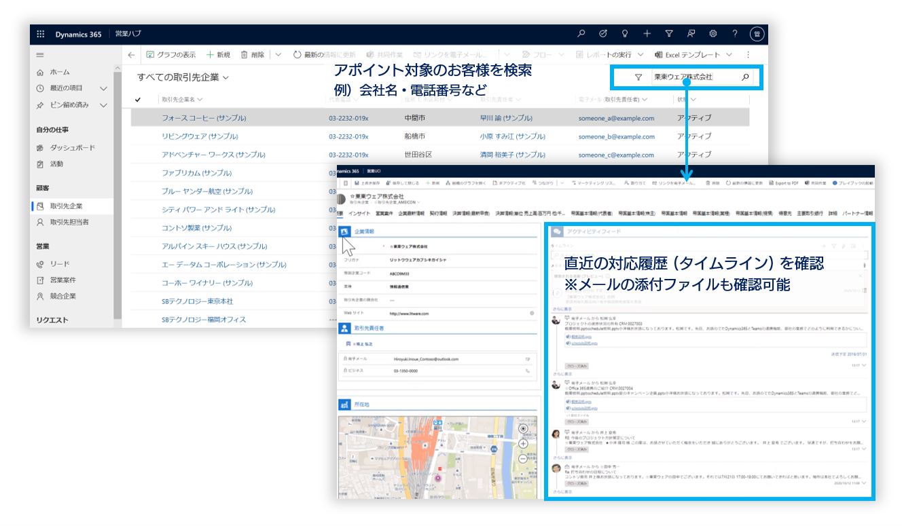Open SBテクノロジー東京本社 account
The width and height of the screenshot is (902, 526).
pos(197,301)
